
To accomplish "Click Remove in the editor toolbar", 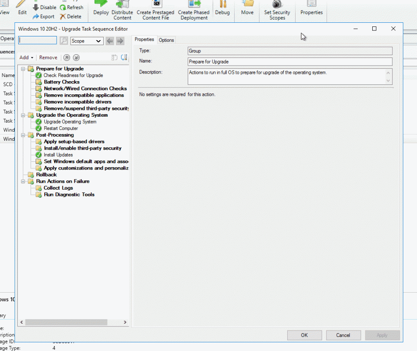I will click(48, 57).
